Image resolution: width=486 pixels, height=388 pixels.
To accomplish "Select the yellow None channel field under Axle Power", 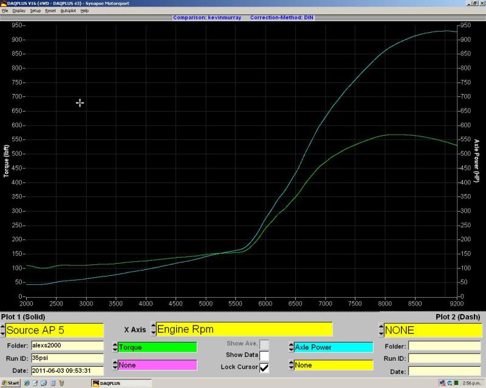I will pyautogui.click(x=334, y=365).
